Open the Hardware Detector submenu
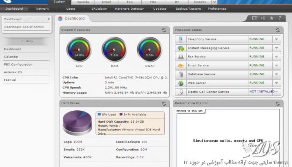The image size is (292, 167). click(130, 9)
